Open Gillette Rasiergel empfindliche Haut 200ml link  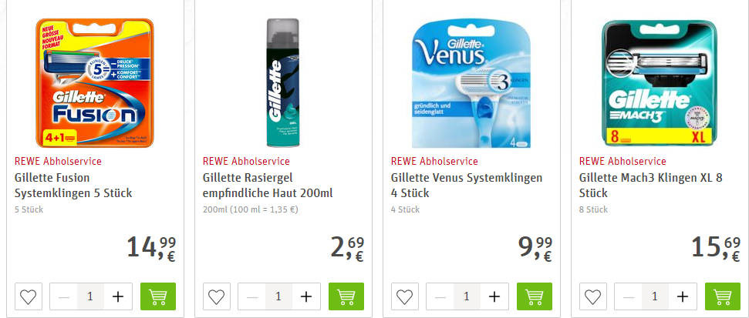(267, 185)
